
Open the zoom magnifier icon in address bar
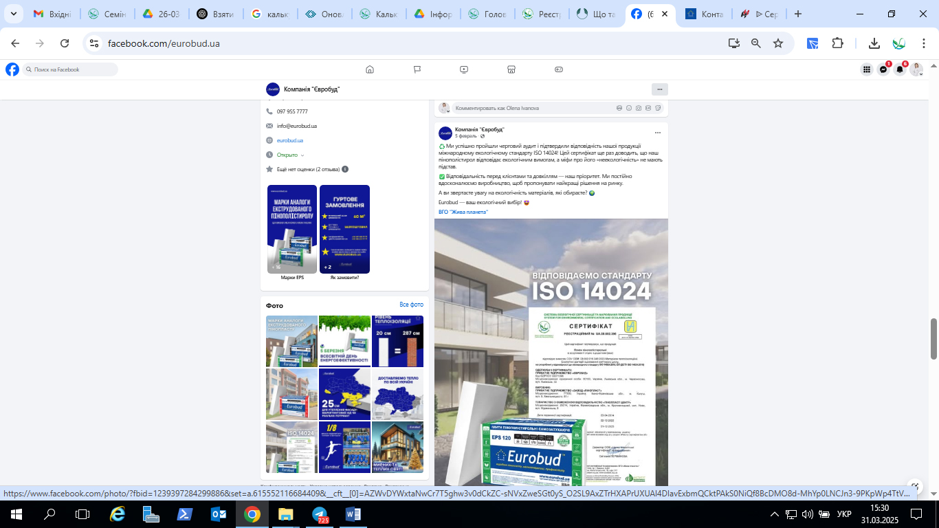click(x=756, y=43)
